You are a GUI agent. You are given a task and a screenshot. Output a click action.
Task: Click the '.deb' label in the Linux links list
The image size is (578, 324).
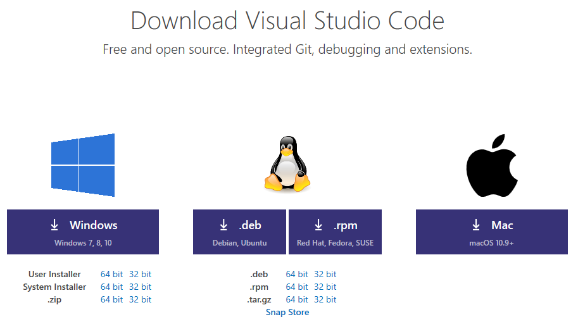click(259, 274)
